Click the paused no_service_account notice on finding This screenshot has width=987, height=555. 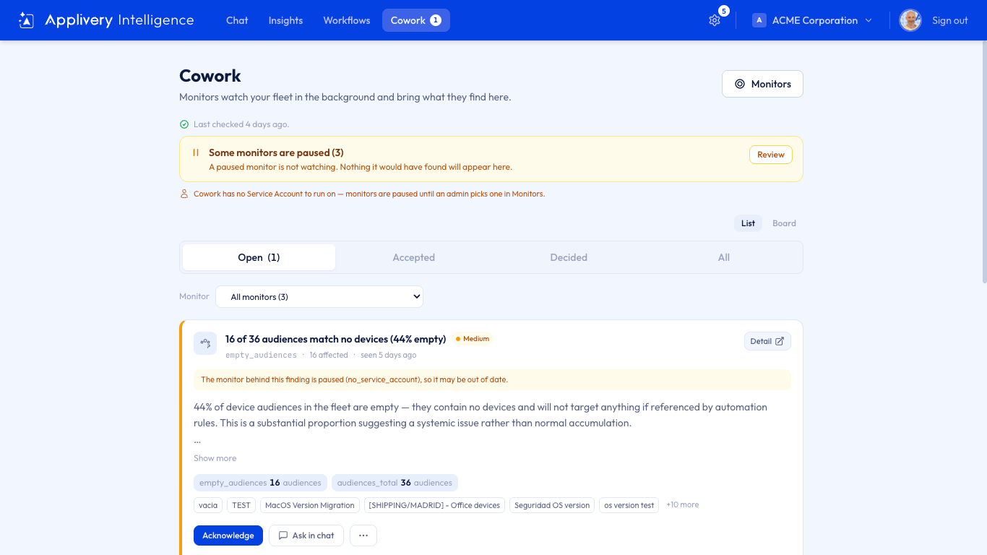[x=492, y=379]
